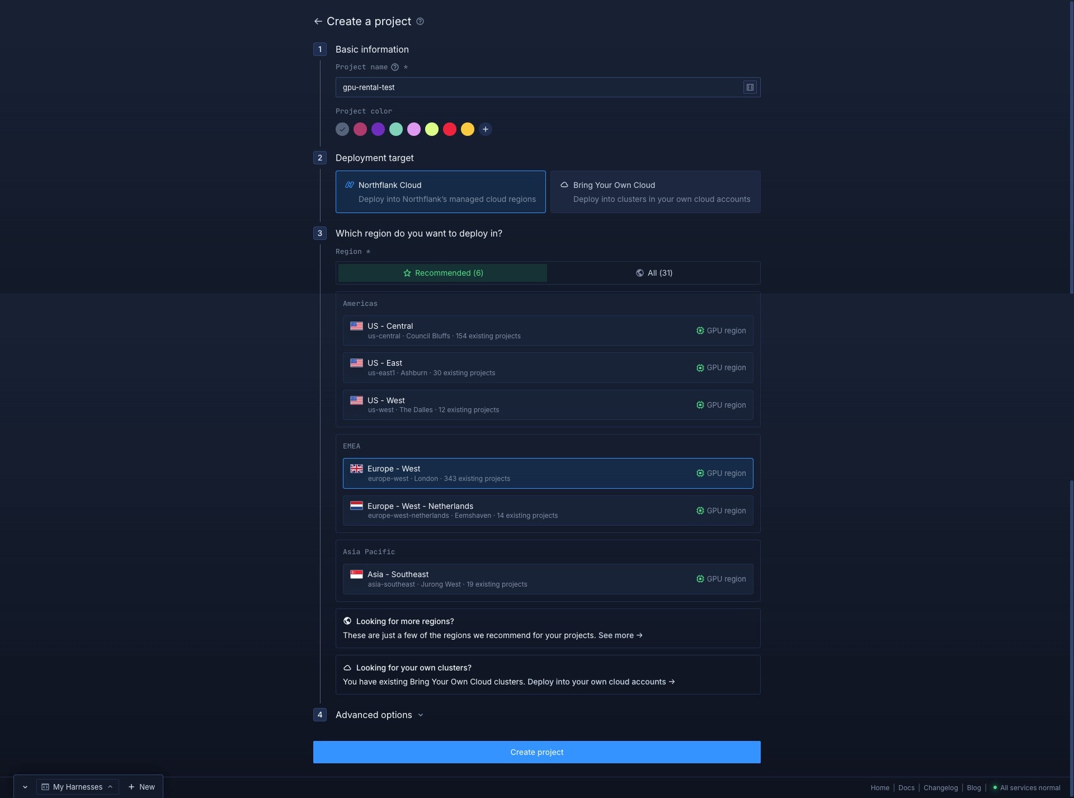Select the US - East Ashburn region
1074x798 pixels.
(x=548, y=367)
